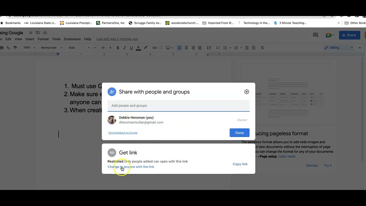Open the Insert menu
Screen dimensions: 366x206
point(30,39)
